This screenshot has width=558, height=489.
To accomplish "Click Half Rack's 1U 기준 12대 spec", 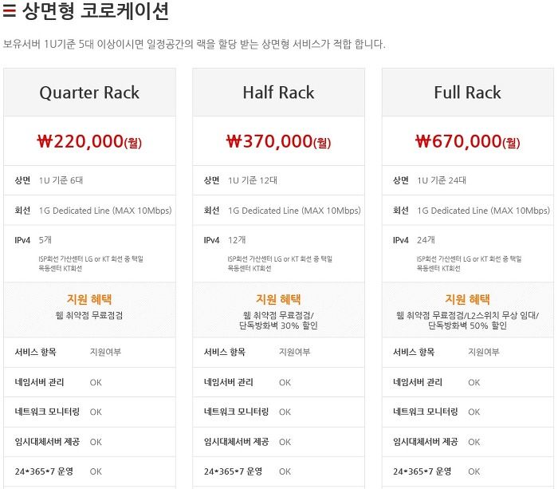I will click(253, 180).
